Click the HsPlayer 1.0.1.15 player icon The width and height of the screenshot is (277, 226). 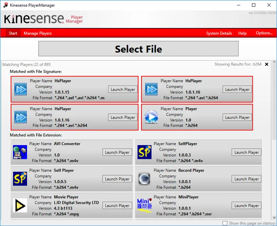tap(21, 89)
